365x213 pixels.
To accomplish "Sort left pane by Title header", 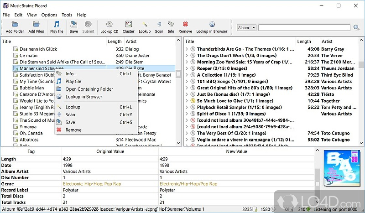I will [53, 42].
